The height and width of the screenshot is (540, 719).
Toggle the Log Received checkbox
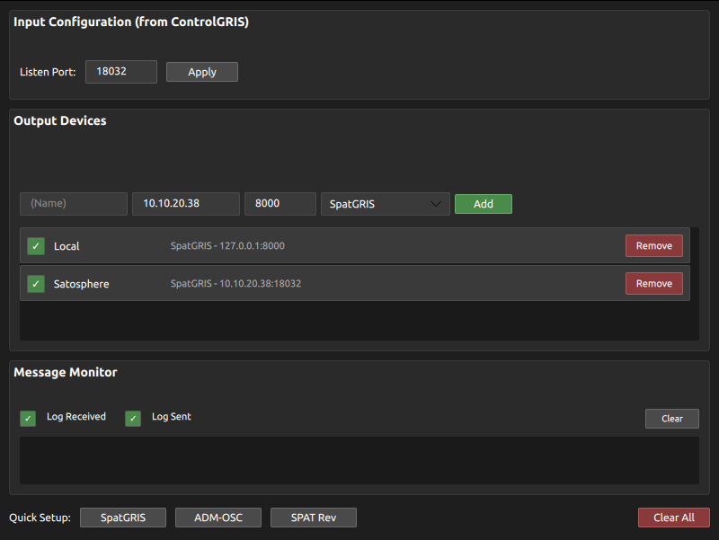point(29,418)
